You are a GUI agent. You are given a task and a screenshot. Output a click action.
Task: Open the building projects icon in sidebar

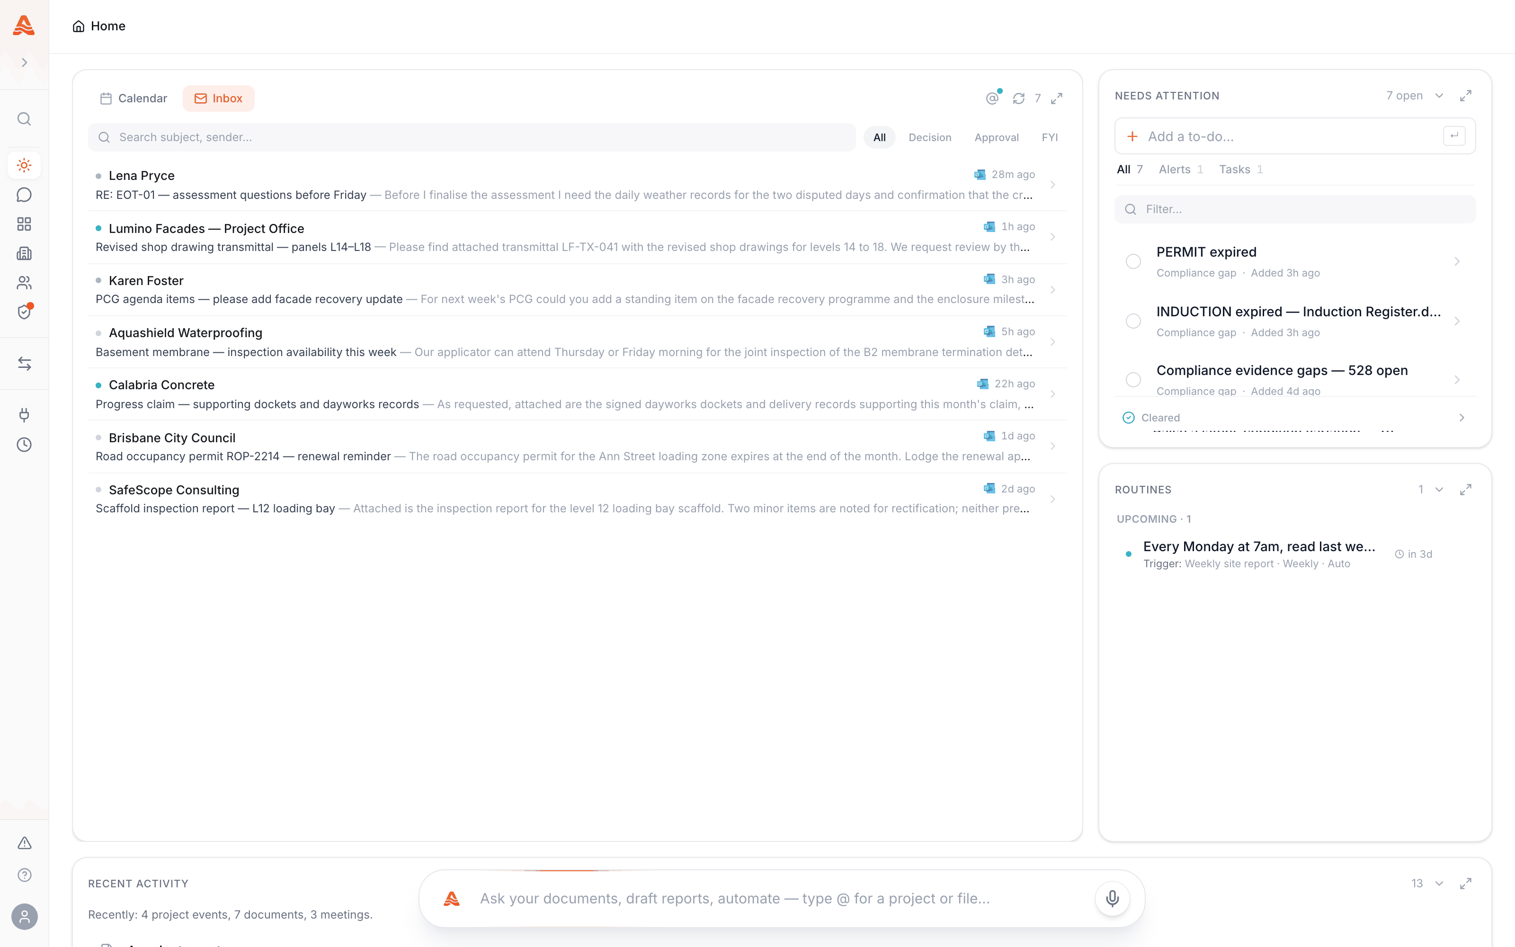click(25, 254)
